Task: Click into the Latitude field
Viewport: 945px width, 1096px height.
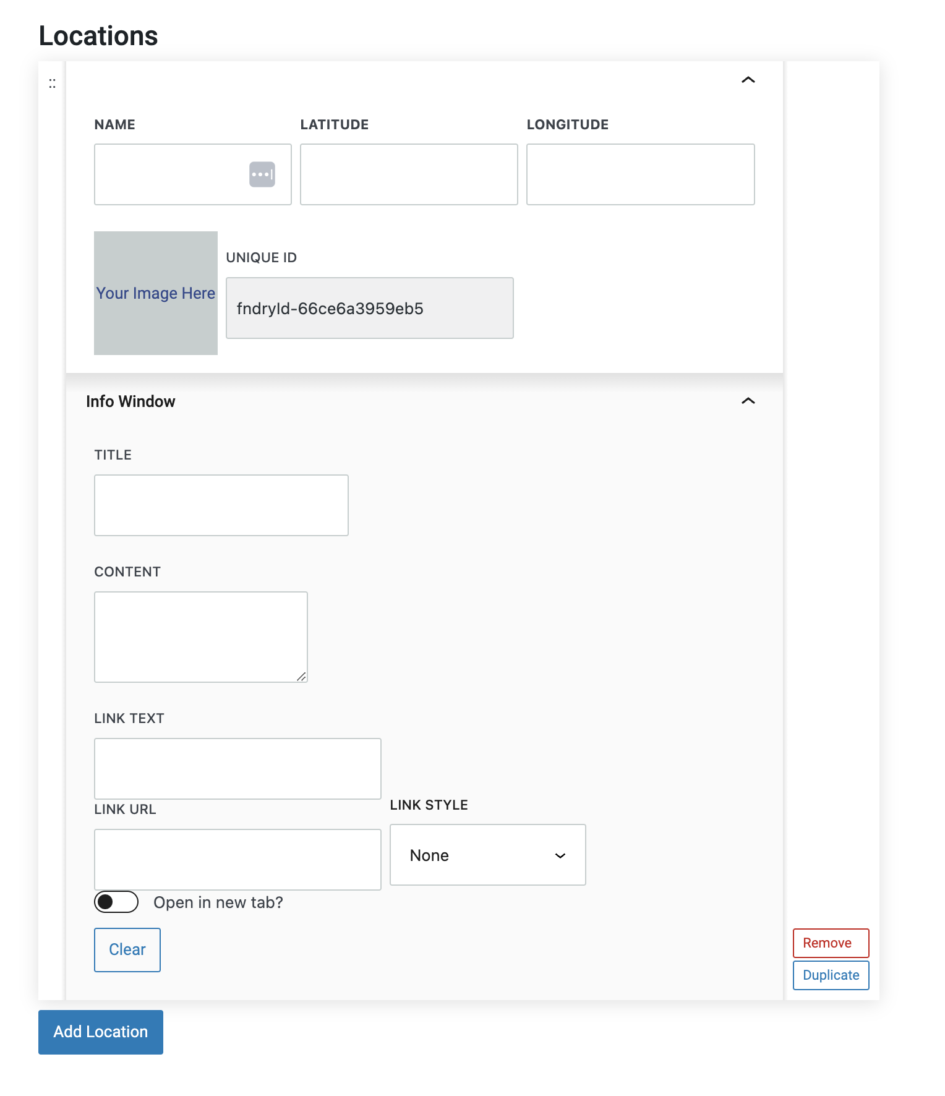Action: [x=409, y=174]
